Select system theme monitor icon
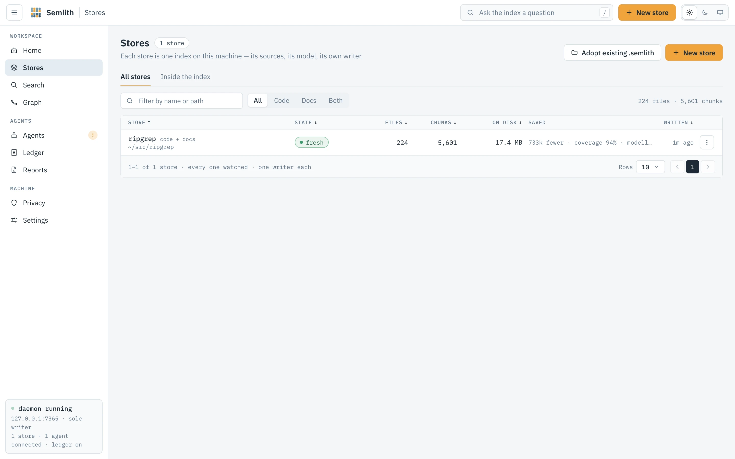 (720, 12)
